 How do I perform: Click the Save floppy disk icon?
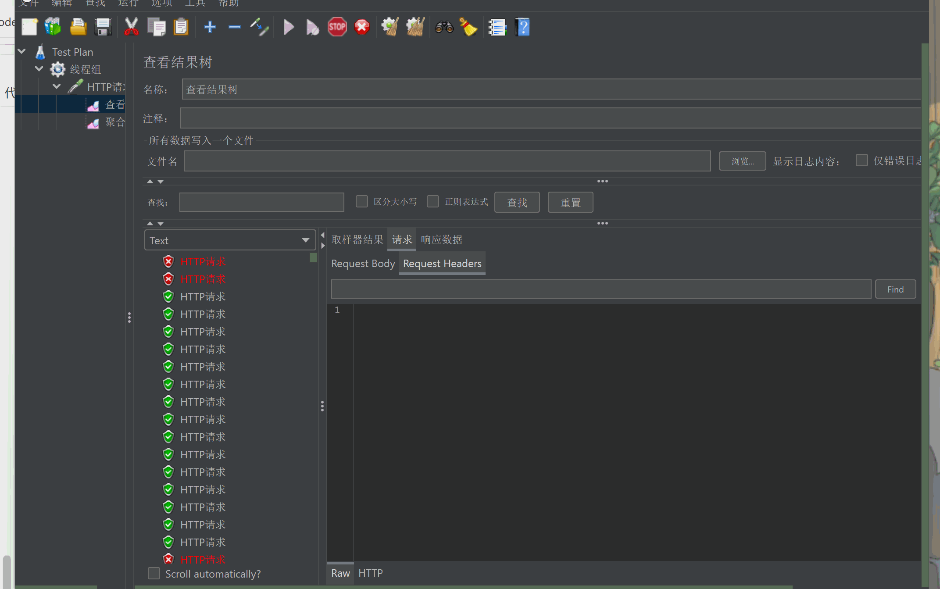pyautogui.click(x=104, y=27)
